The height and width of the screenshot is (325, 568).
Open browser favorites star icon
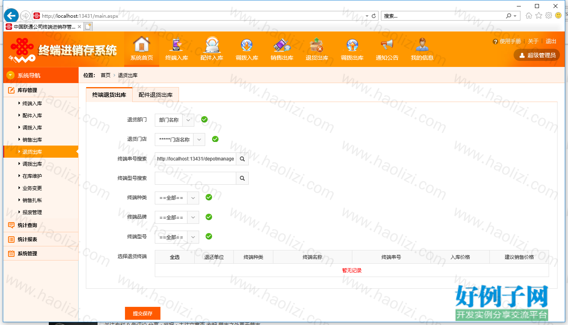coord(539,15)
